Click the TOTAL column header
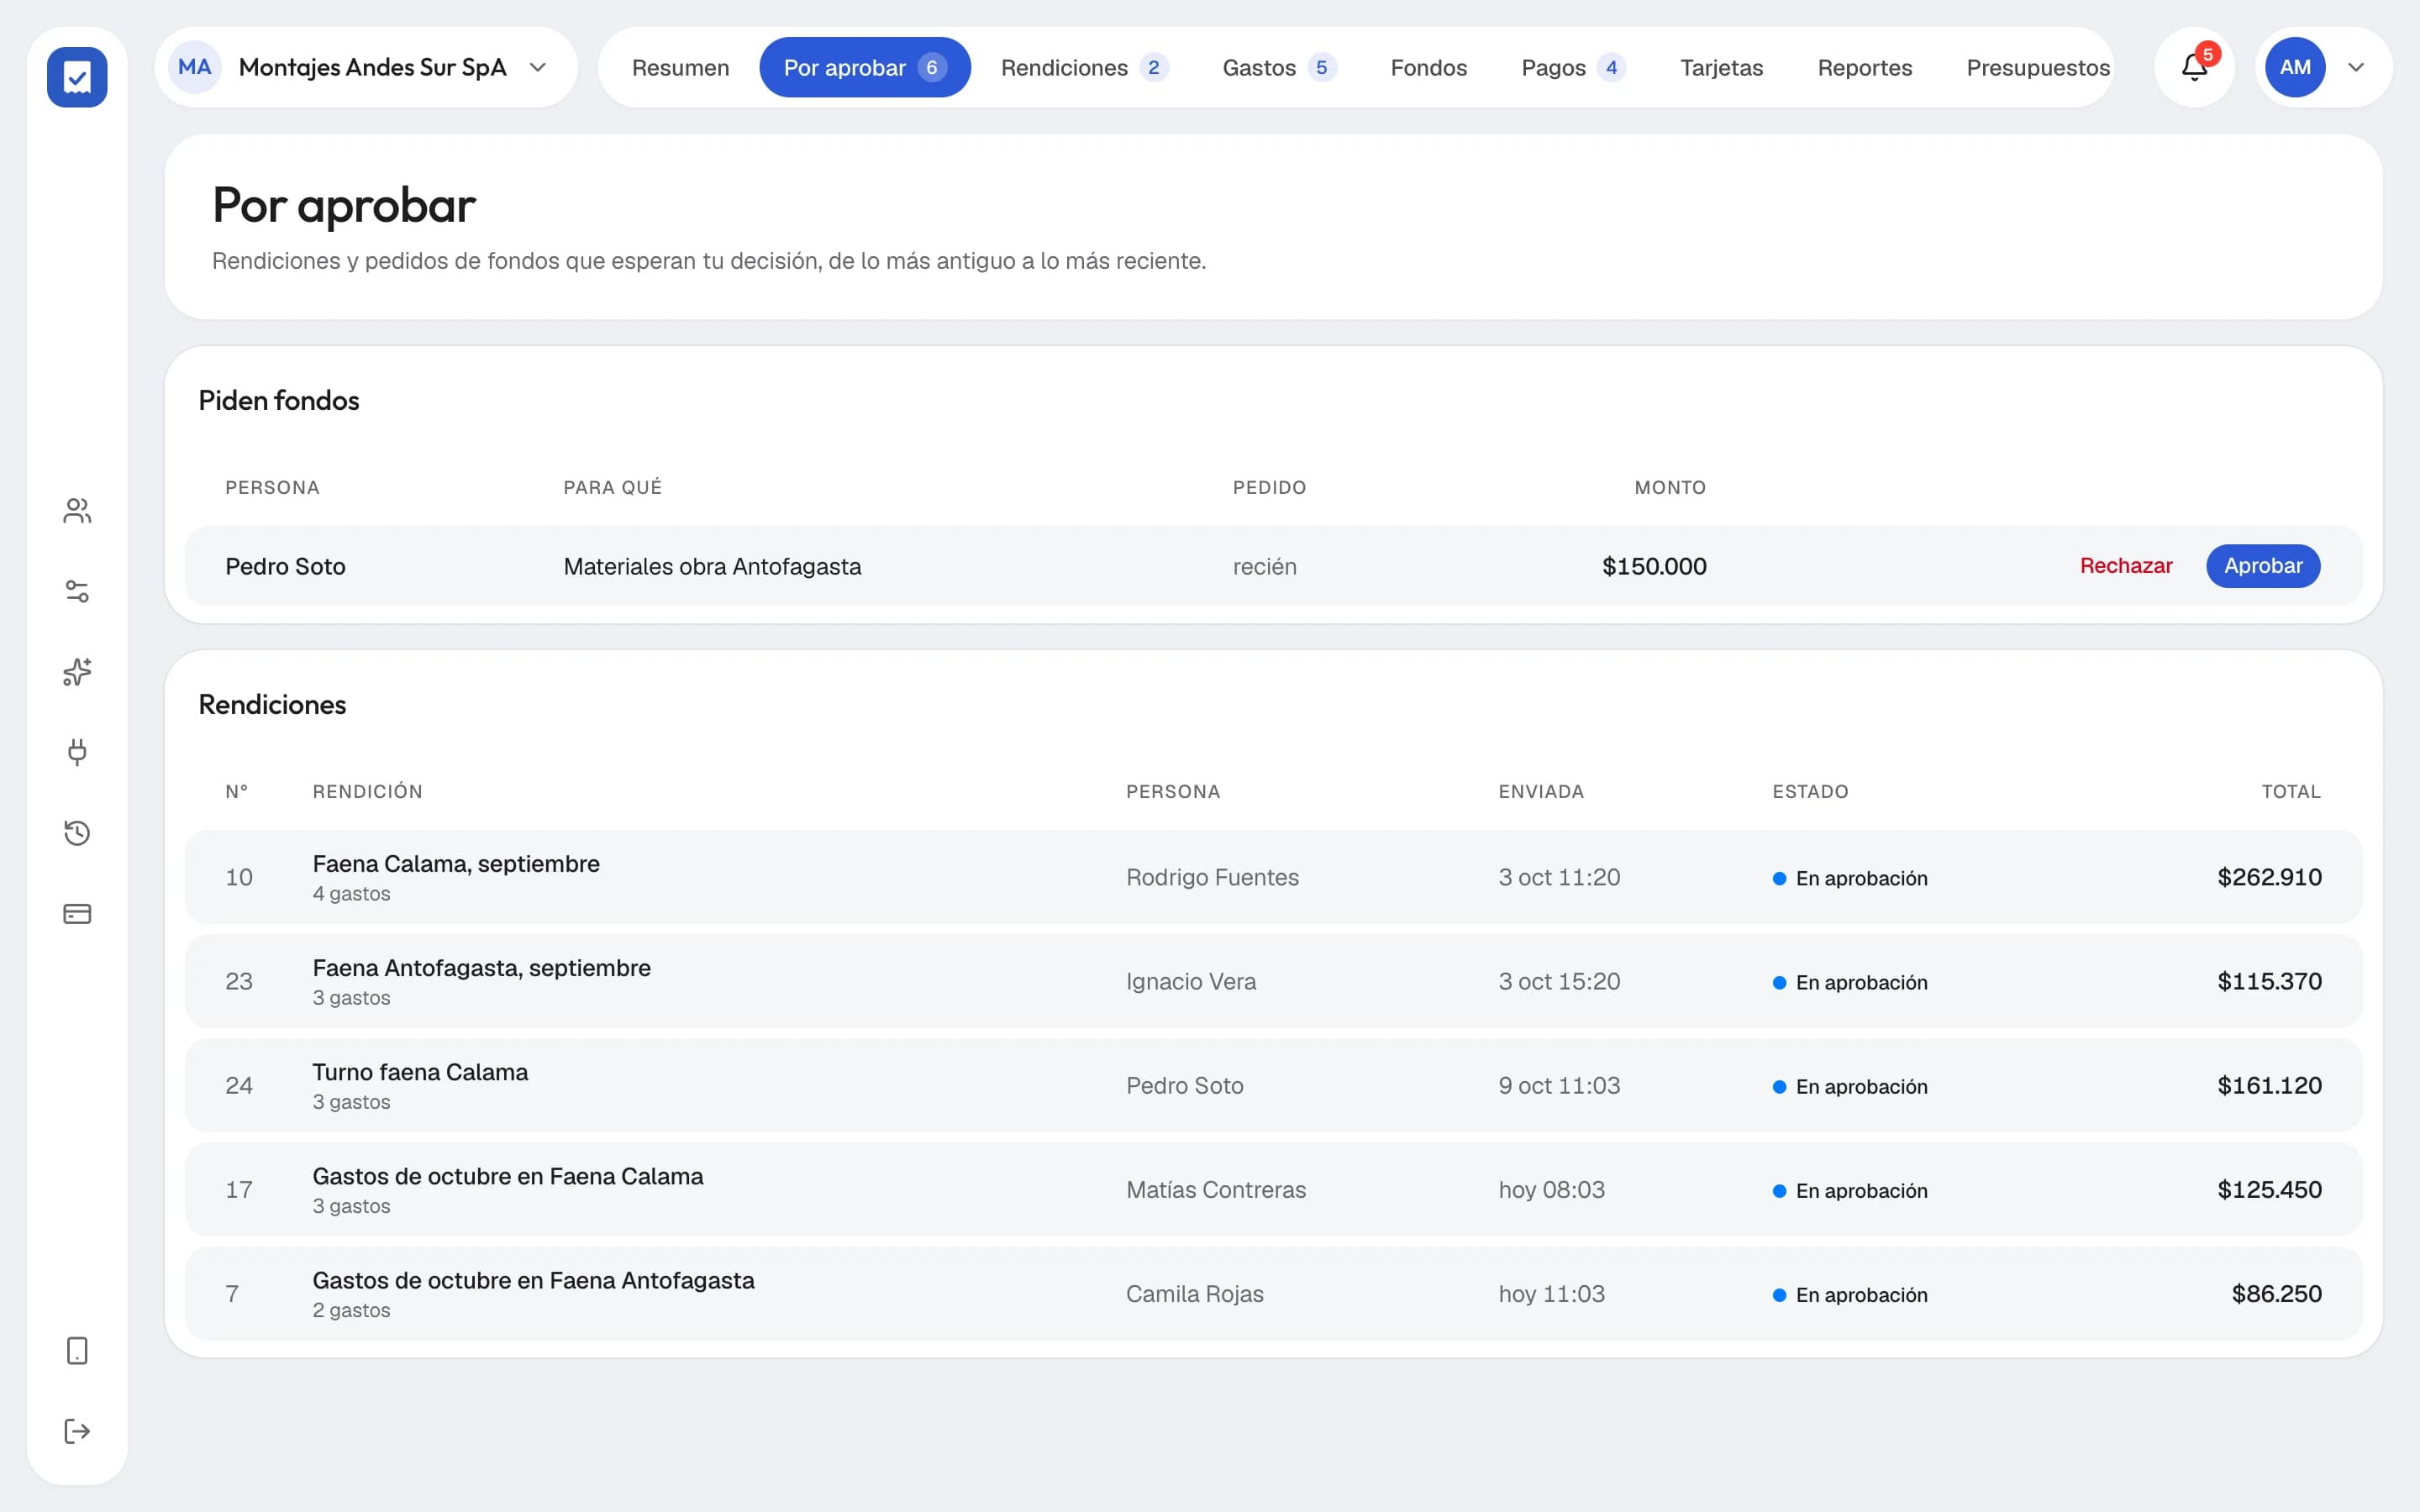The width and height of the screenshot is (2420, 1512). tap(2291, 791)
